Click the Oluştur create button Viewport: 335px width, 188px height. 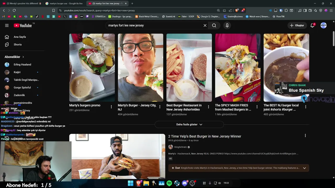tap(297, 25)
